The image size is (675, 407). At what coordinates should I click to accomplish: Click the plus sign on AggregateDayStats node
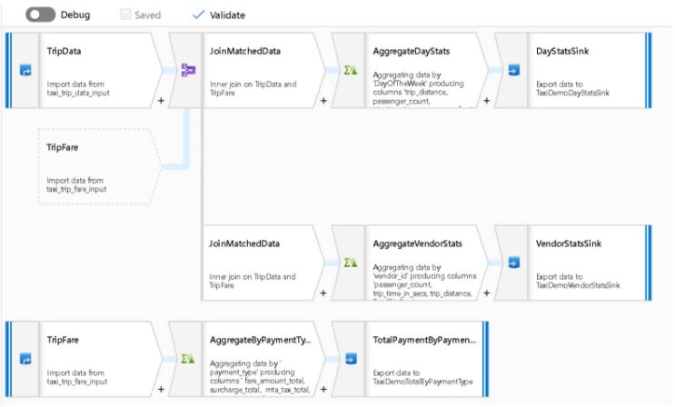487,101
